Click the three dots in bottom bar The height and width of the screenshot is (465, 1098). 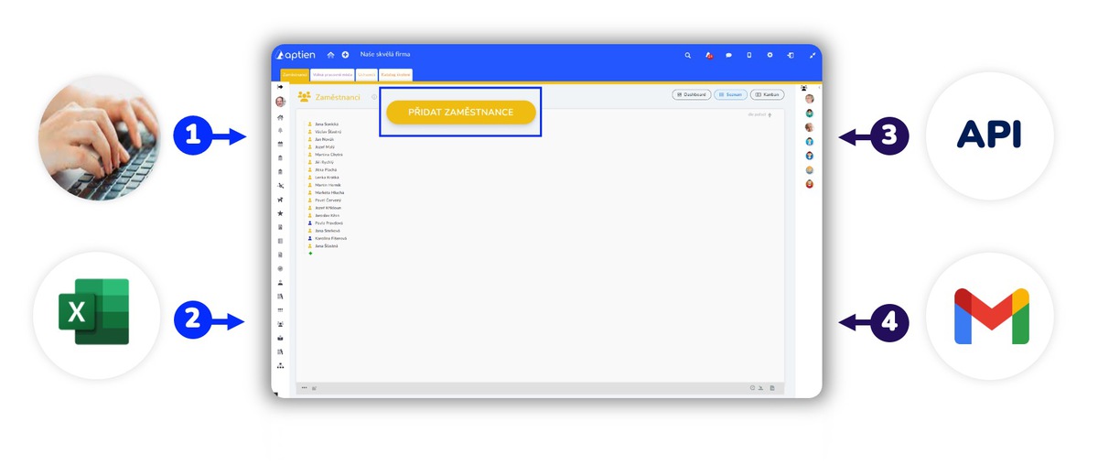(304, 388)
